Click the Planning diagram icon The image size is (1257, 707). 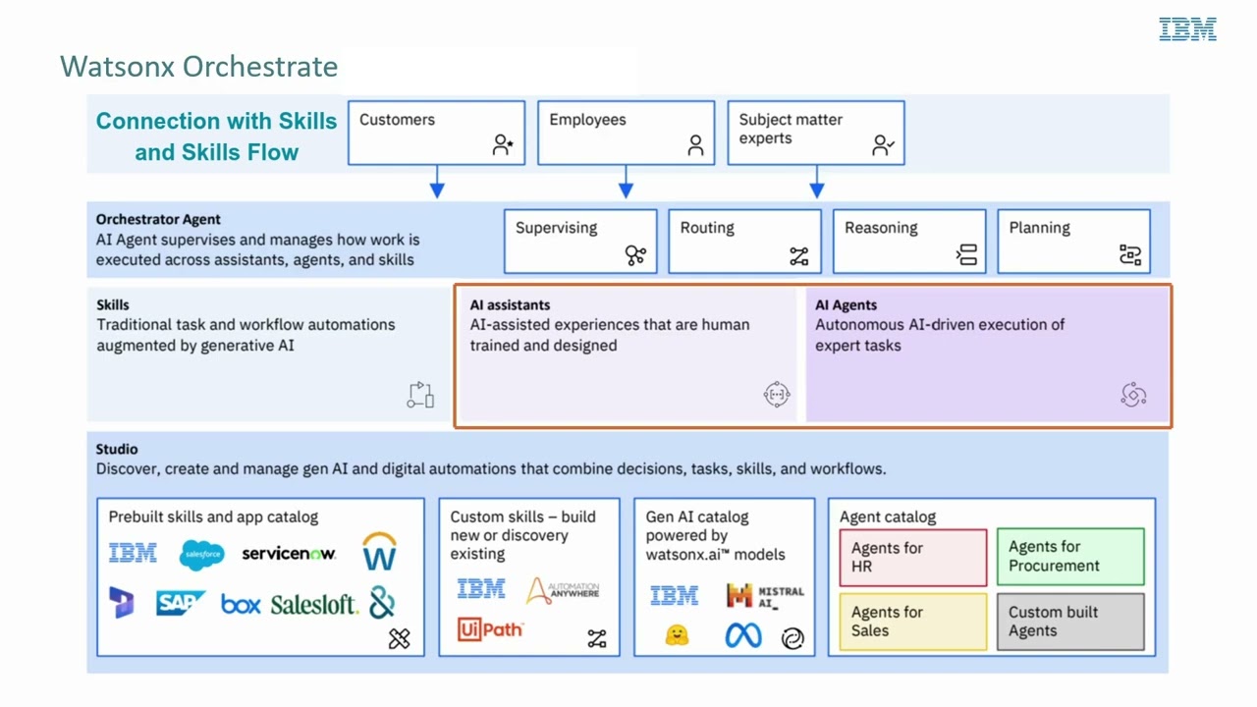(x=1130, y=255)
